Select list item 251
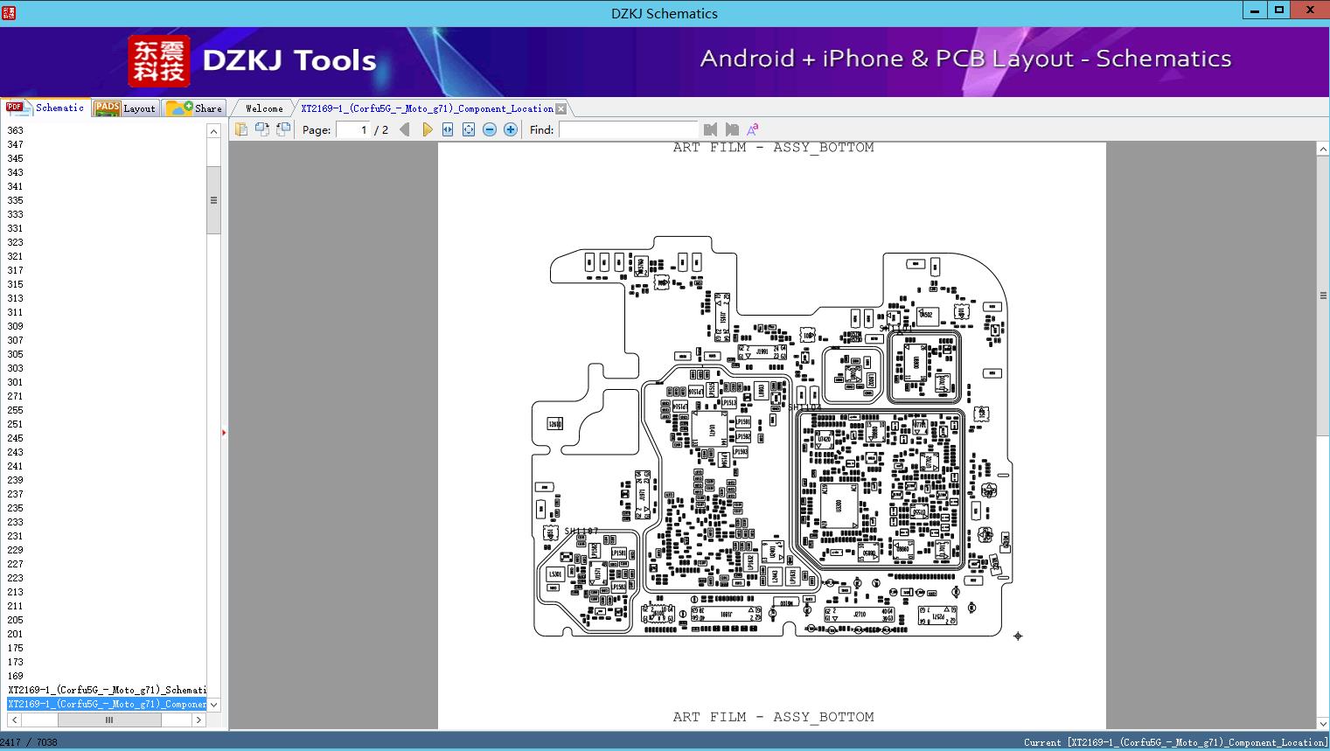The width and height of the screenshot is (1330, 751). tap(16, 424)
